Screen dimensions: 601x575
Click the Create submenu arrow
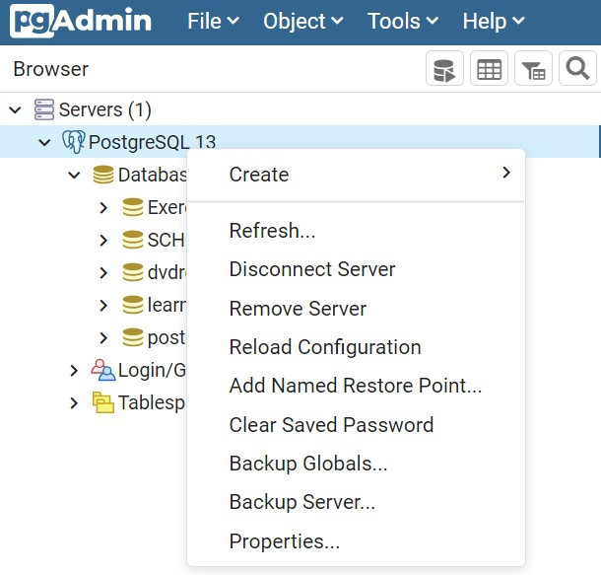coord(506,173)
